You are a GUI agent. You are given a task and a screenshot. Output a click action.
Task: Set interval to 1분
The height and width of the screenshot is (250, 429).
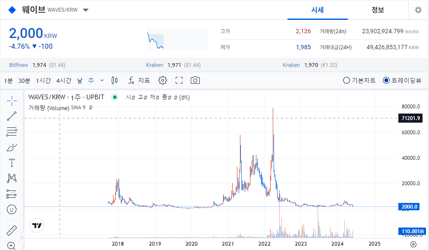8,80
